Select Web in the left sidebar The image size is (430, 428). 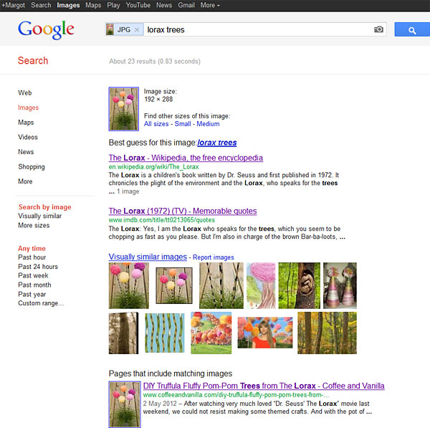tap(25, 92)
